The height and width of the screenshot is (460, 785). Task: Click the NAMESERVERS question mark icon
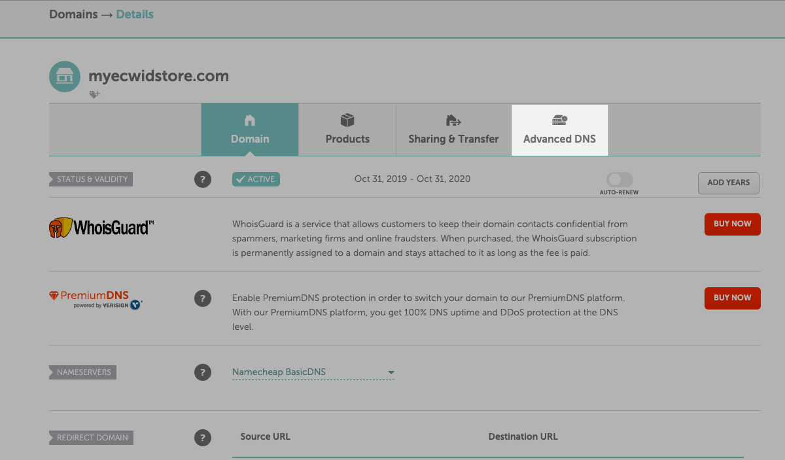pos(203,372)
